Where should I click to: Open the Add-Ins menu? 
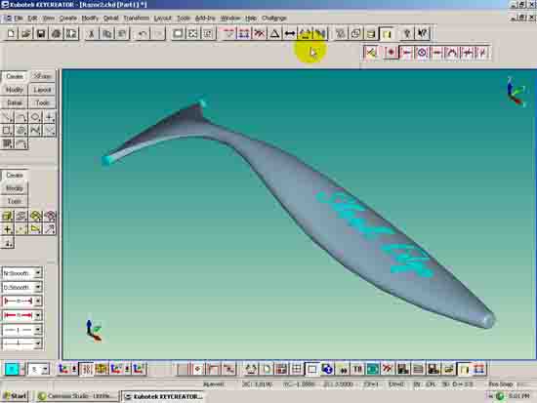click(x=205, y=19)
